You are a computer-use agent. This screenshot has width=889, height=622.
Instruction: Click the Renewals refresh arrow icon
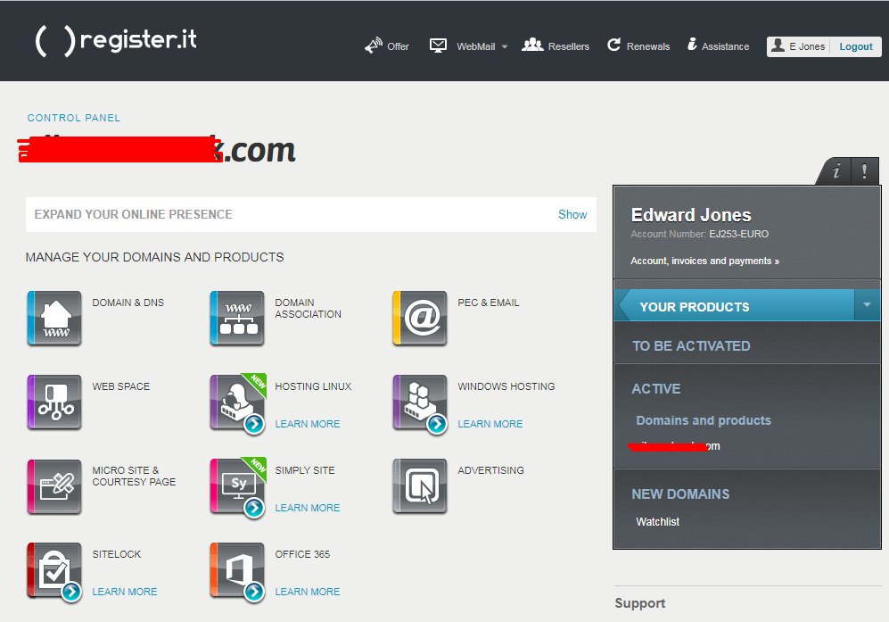[614, 45]
